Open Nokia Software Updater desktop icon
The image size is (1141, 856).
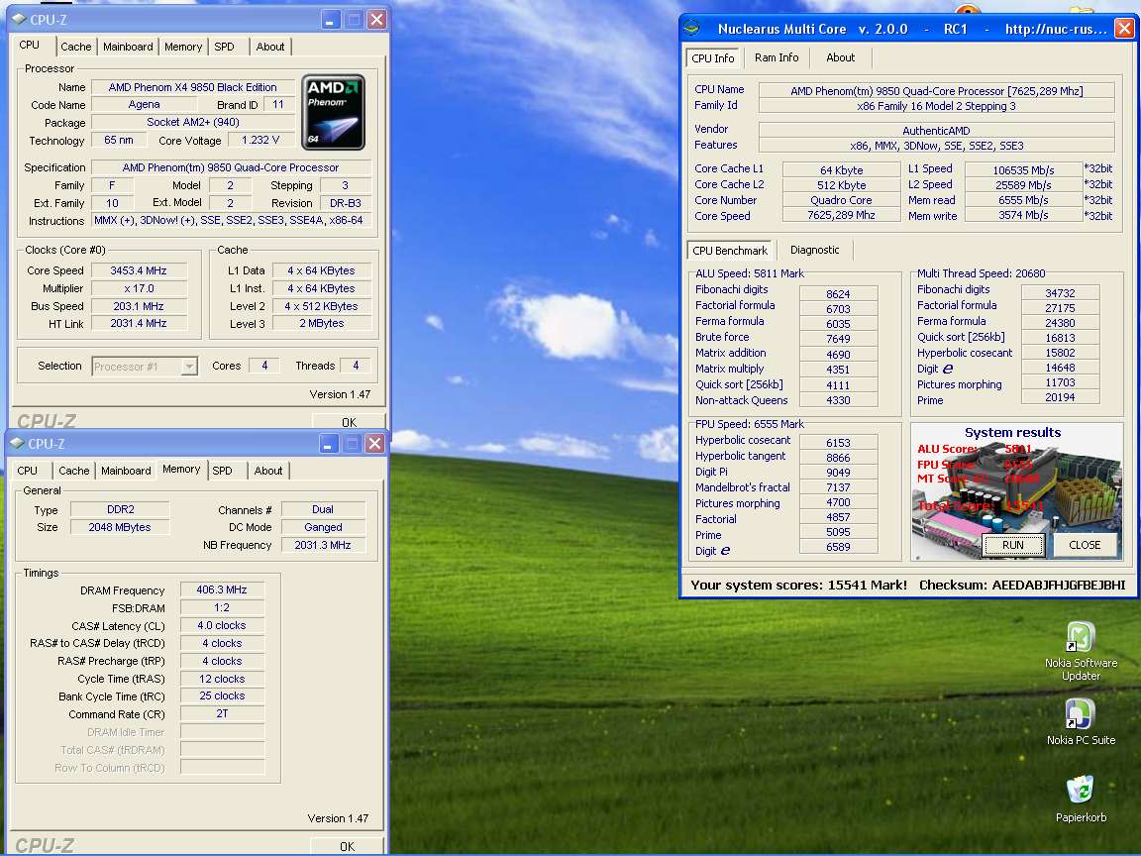(1081, 638)
